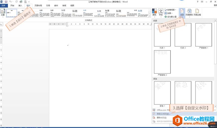Click 机密 section header in watermark gallery

click(183, 21)
